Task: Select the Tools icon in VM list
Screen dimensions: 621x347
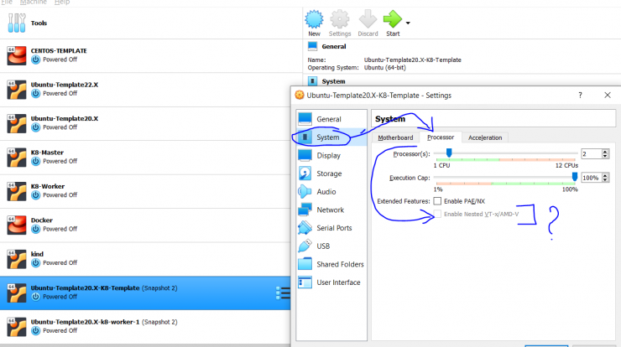Action: [x=16, y=23]
